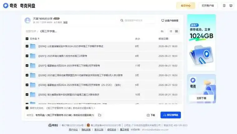
Task: Switch to grid view icon
Action: click(x=177, y=31)
